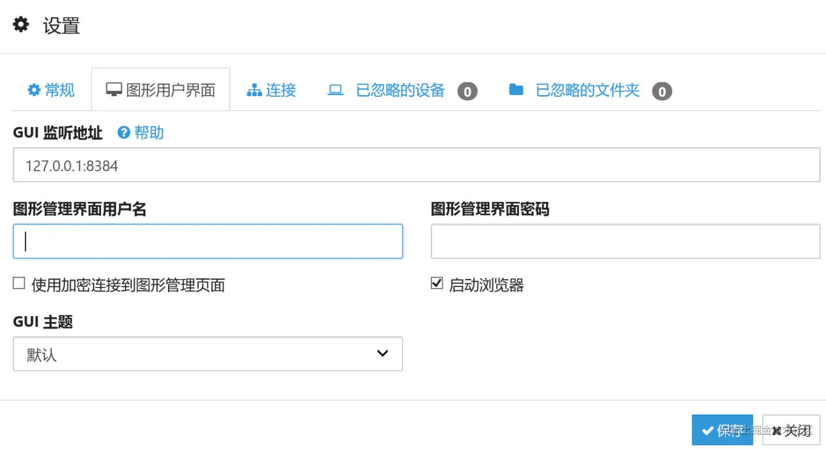
Task: Open the 已忽略的设备 tab
Action: pyautogui.click(x=402, y=90)
